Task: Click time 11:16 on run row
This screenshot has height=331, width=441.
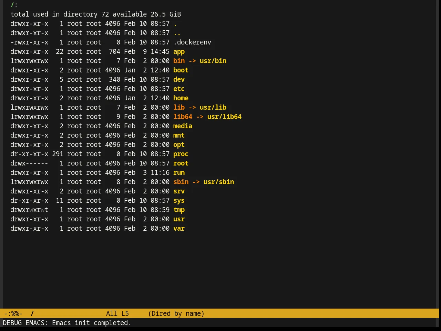Action: pyautogui.click(x=160, y=173)
